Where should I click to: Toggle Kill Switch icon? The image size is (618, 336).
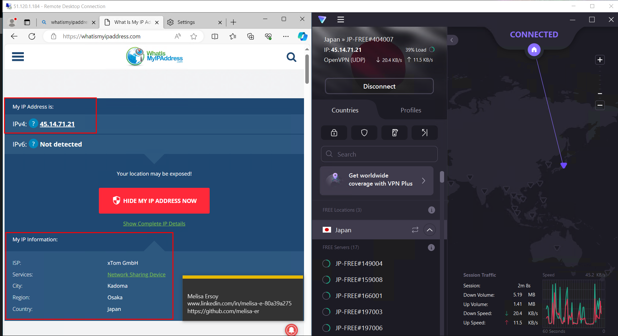(x=395, y=133)
